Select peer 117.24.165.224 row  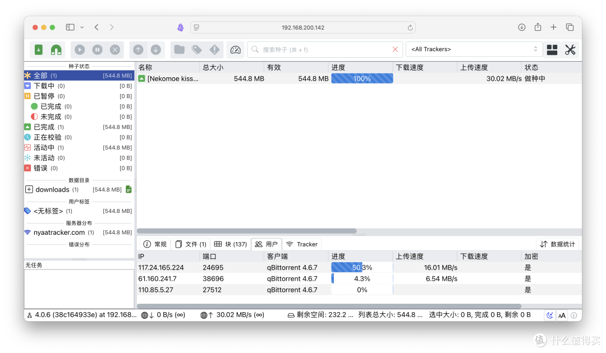[359, 268]
